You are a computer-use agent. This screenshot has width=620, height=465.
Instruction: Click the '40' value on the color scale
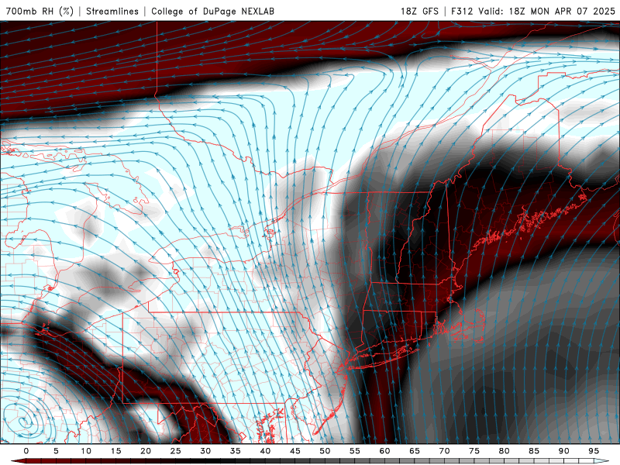(x=265, y=451)
